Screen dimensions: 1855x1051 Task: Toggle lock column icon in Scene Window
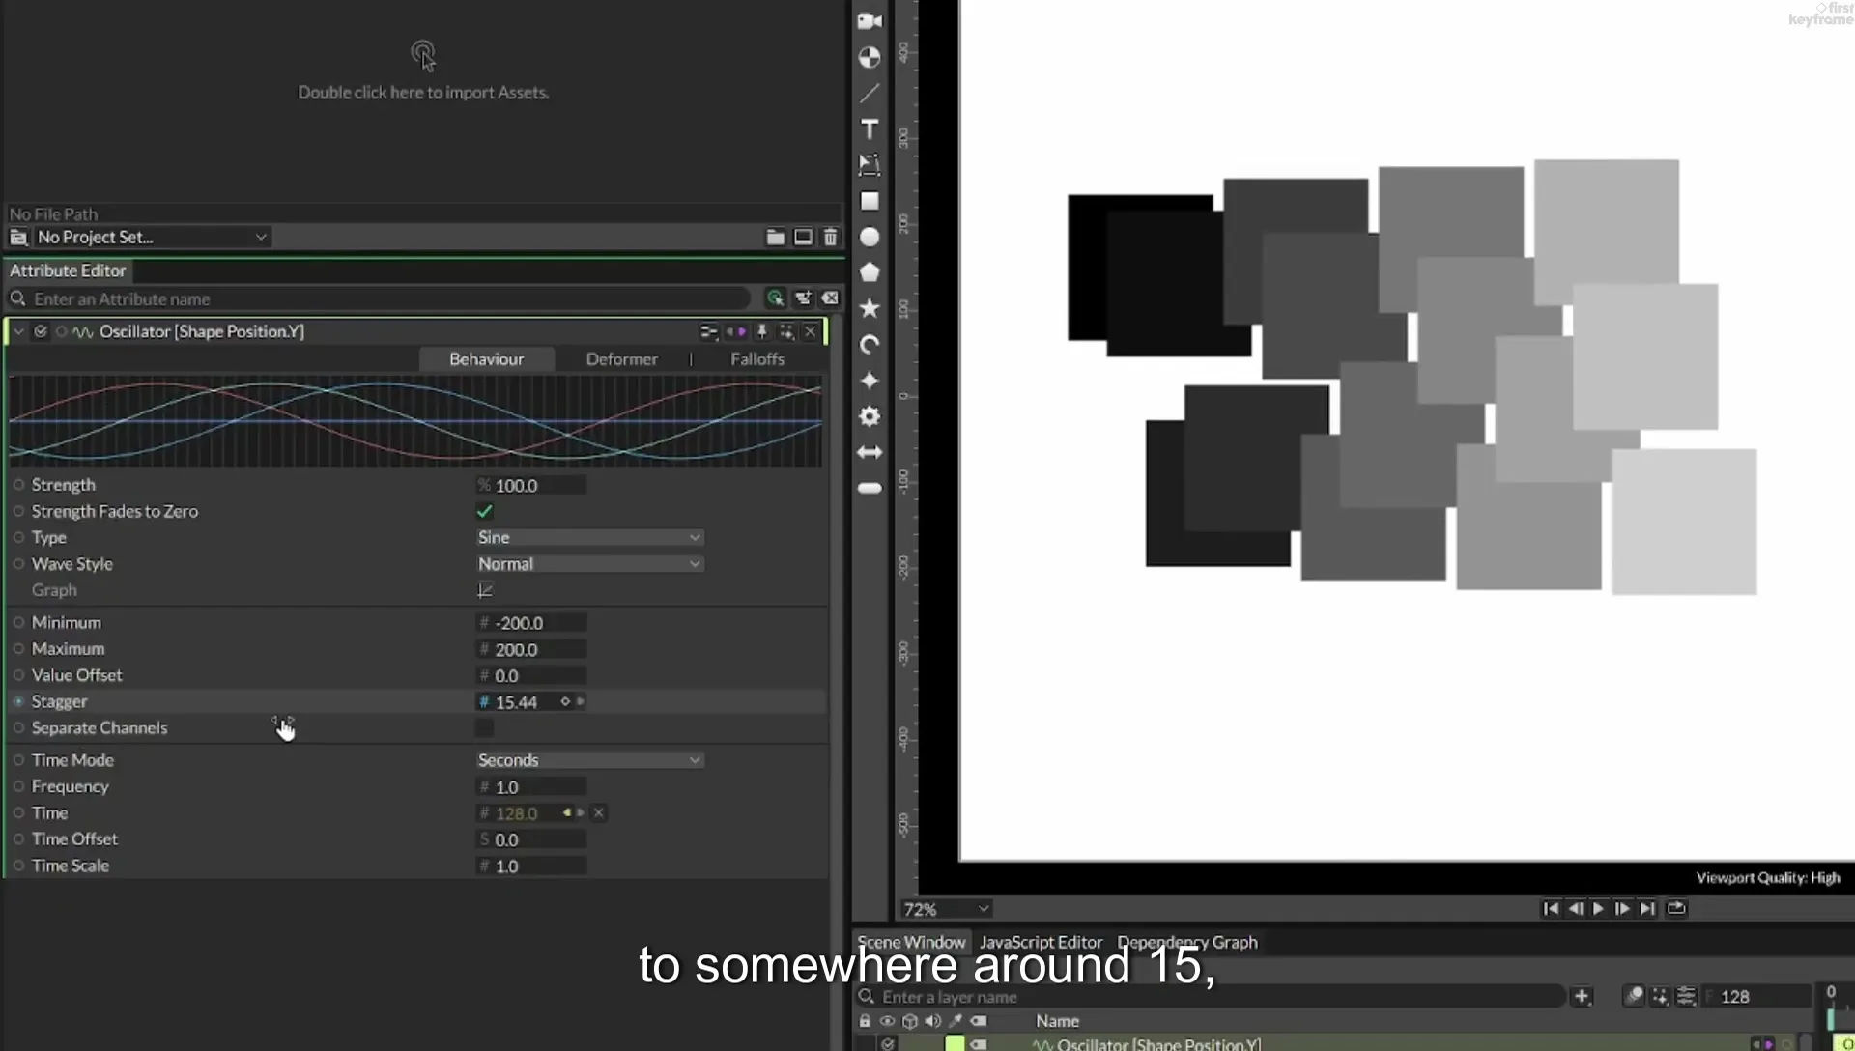pos(865,1021)
